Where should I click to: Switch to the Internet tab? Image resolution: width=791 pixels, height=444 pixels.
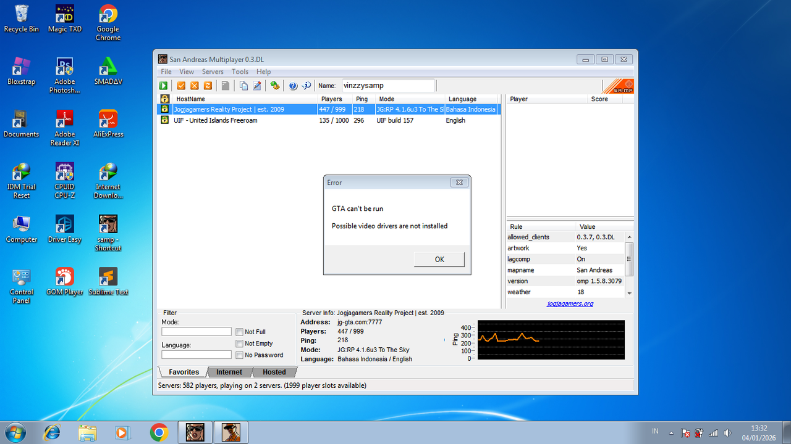(x=229, y=372)
